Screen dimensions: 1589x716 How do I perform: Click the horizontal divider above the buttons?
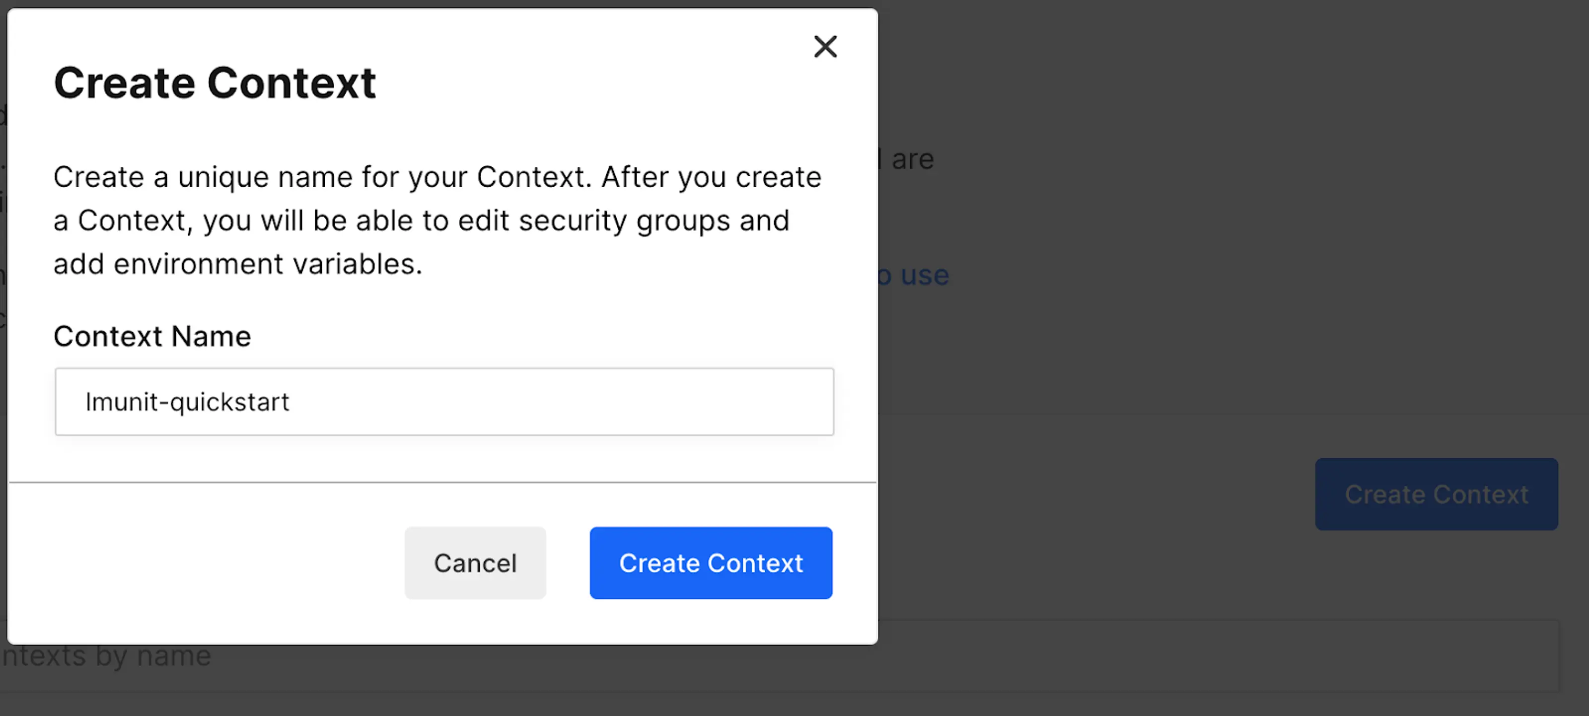[441, 482]
